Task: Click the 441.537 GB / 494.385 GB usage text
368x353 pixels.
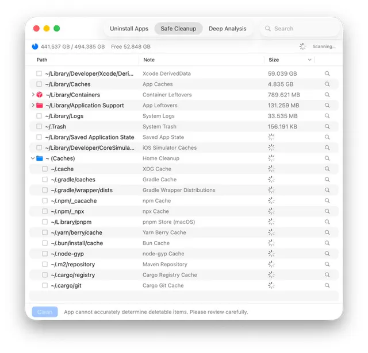Action: (x=73, y=46)
